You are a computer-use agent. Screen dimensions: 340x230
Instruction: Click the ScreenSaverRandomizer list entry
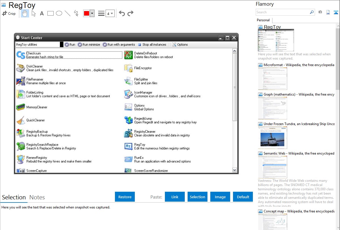pyautogui.click(x=151, y=171)
